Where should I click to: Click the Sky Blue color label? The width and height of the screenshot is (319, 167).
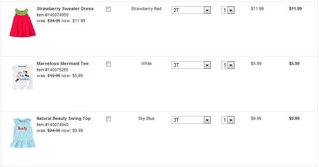click(146, 118)
